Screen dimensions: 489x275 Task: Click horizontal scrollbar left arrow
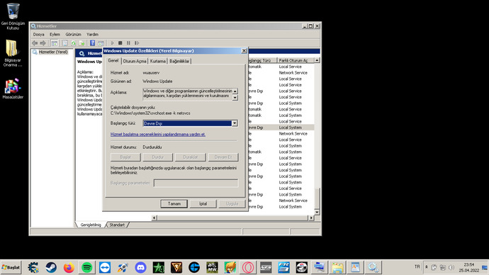(154, 218)
